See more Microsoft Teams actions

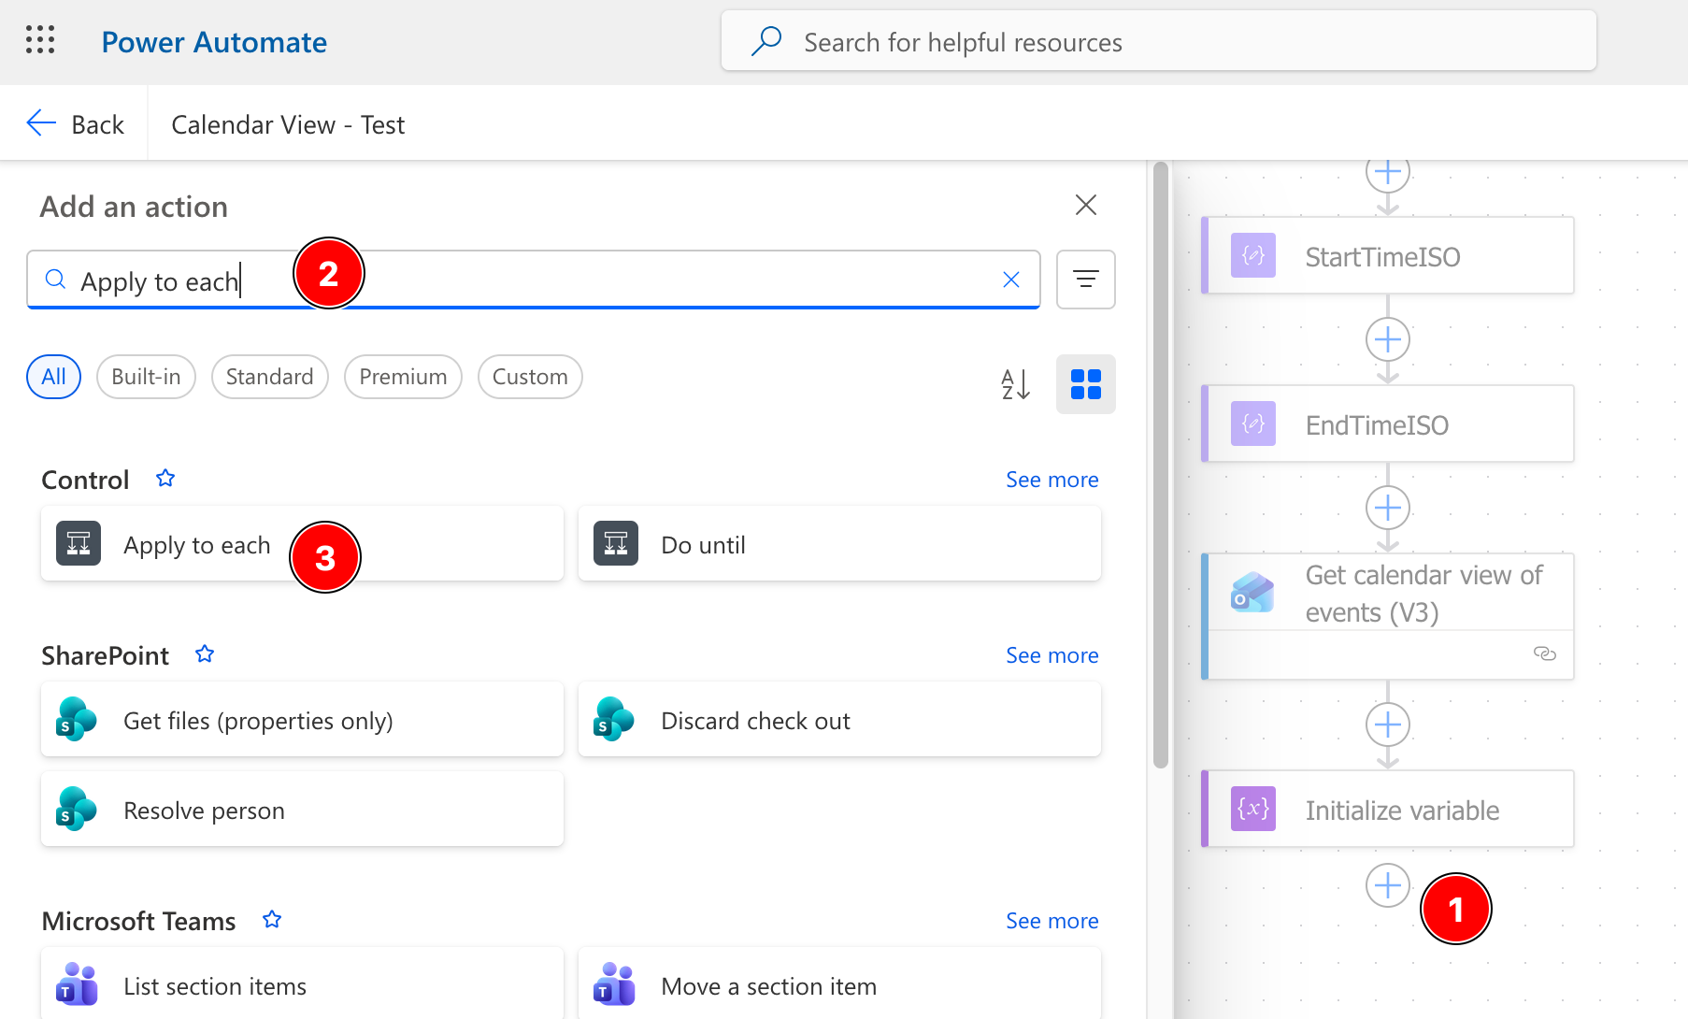1051,921
